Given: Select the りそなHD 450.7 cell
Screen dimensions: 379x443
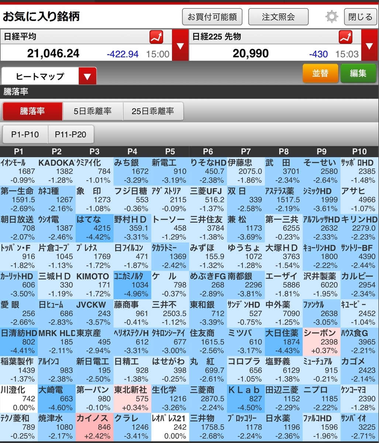Looking at the screenshot, I should click(x=208, y=171).
